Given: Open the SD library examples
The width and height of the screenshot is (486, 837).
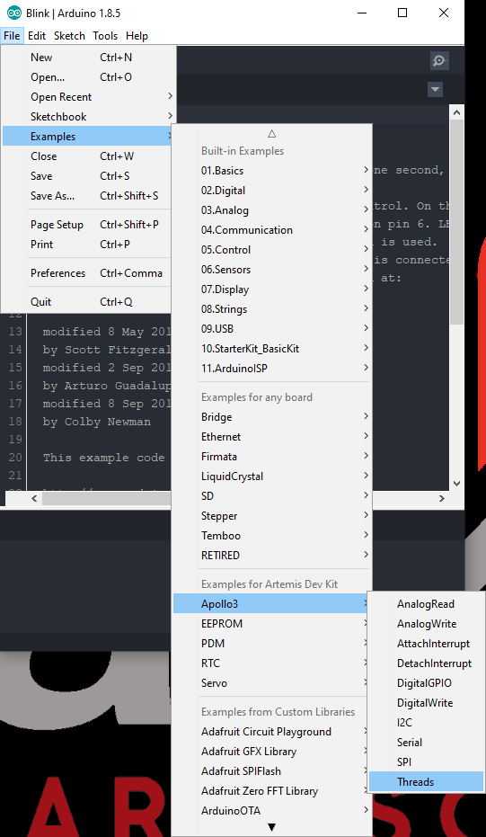Looking at the screenshot, I should (x=271, y=496).
